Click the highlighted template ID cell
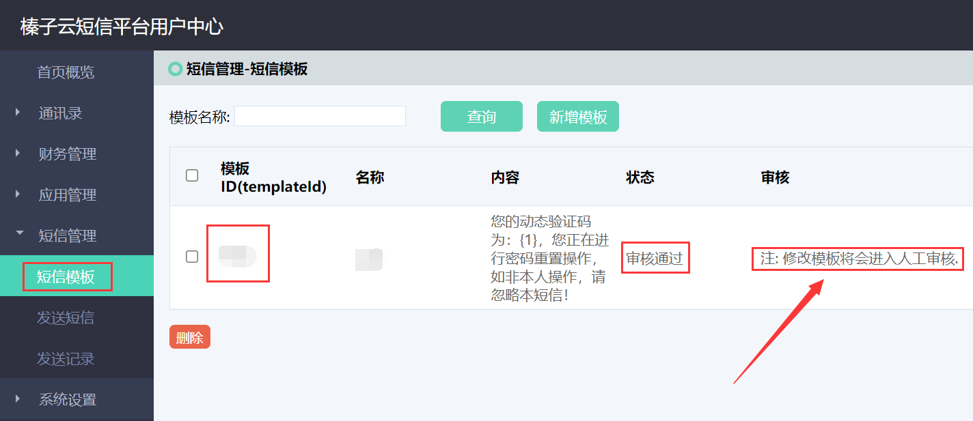The width and height of the screenshot is (973, 421). tap(238, 253)
